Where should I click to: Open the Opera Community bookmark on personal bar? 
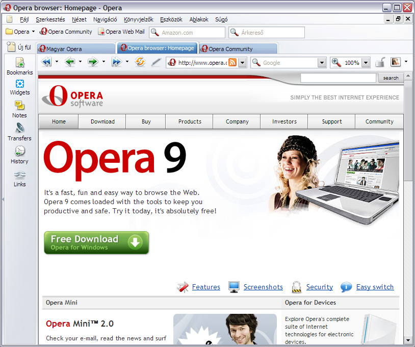[x=66, y=32]
